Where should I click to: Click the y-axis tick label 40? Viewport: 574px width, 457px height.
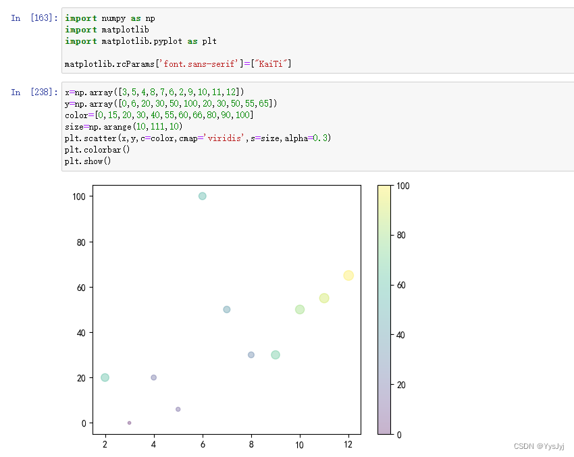81,333
